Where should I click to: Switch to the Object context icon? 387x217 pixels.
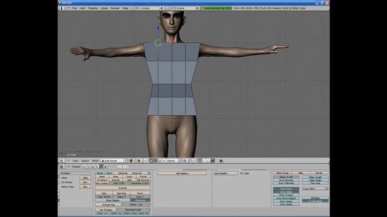coord(97,166)
